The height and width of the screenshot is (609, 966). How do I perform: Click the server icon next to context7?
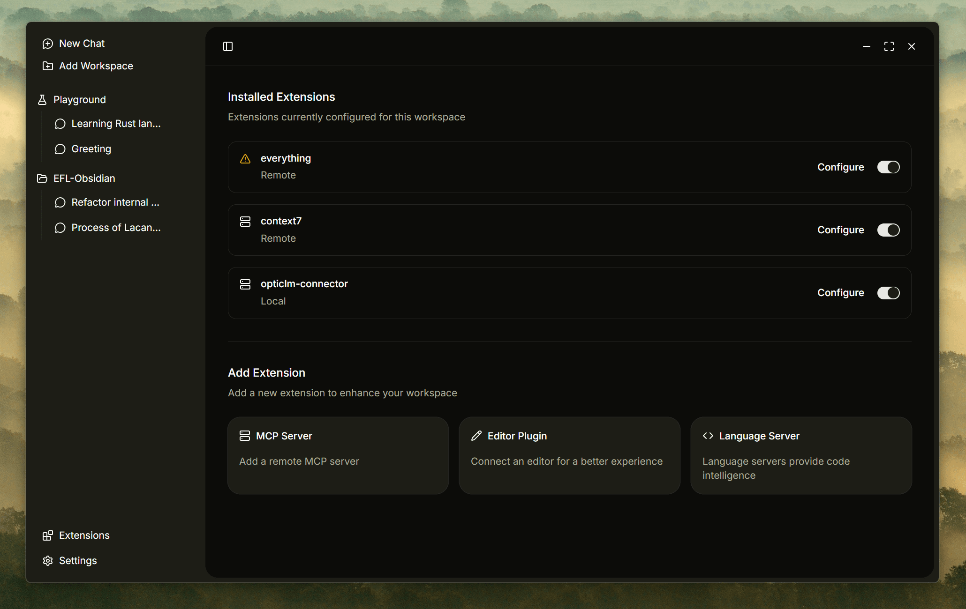(245, 222)
